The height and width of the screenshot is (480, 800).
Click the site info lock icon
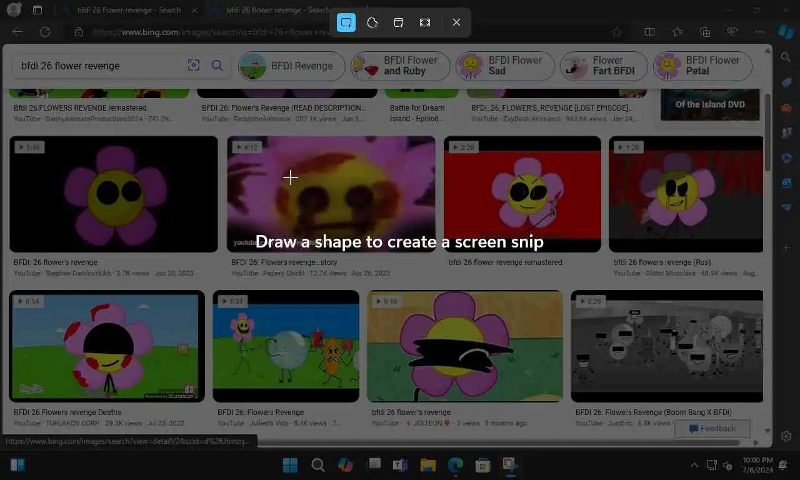pos(78,32)
